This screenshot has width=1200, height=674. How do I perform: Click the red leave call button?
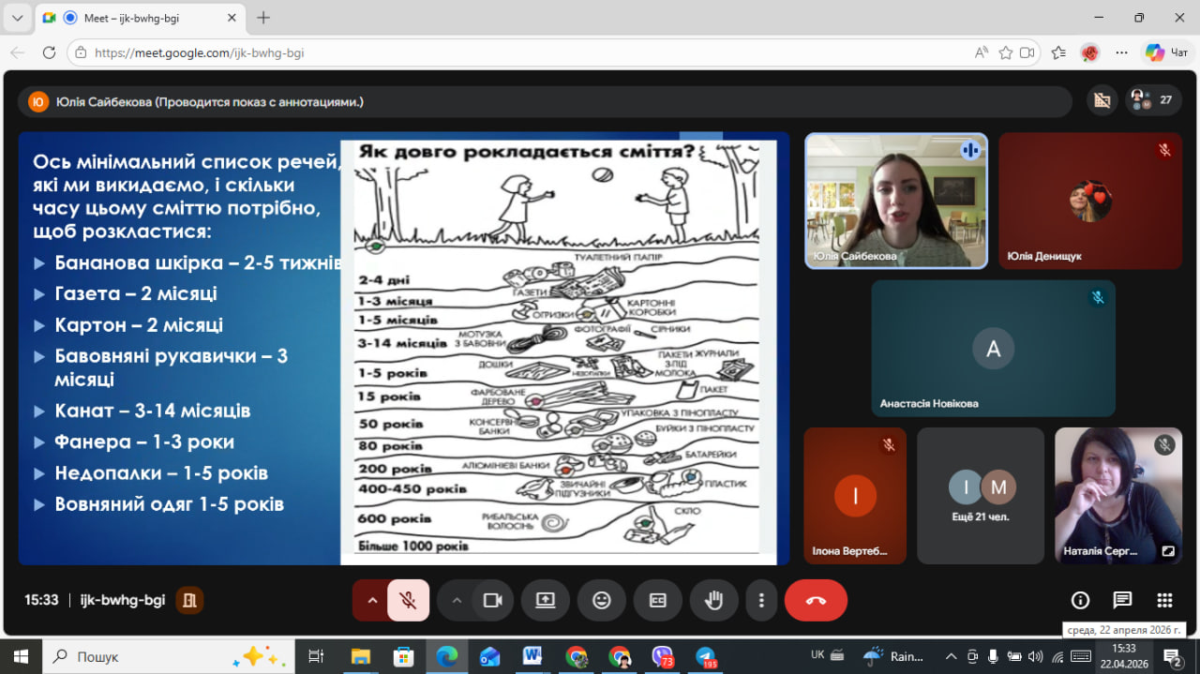(815, 601)
